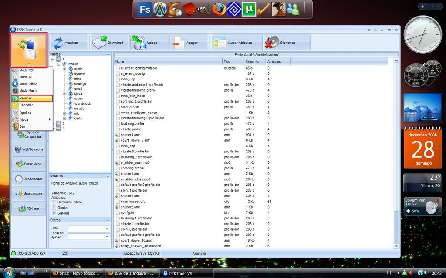Screen dimensions: 446x278
Task: Click the speaker in the Jovem Pan widget
Action: click(x=432, y=207)
